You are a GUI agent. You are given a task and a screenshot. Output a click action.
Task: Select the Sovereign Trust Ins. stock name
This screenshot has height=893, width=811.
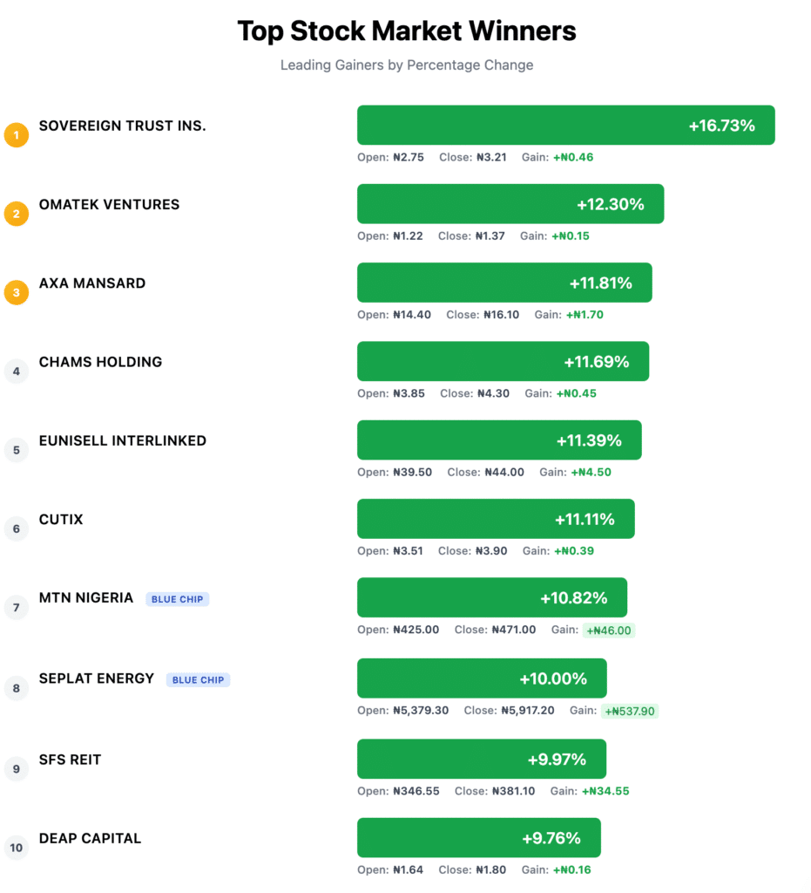tap(123, 126)
